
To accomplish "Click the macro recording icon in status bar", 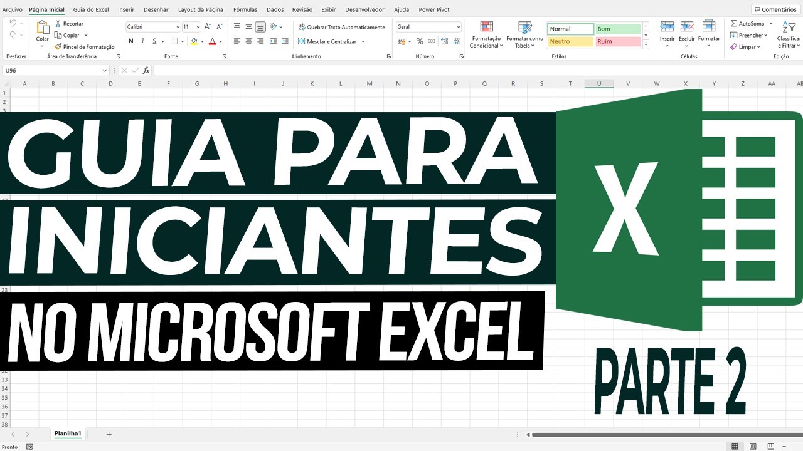I will (29, 447).
